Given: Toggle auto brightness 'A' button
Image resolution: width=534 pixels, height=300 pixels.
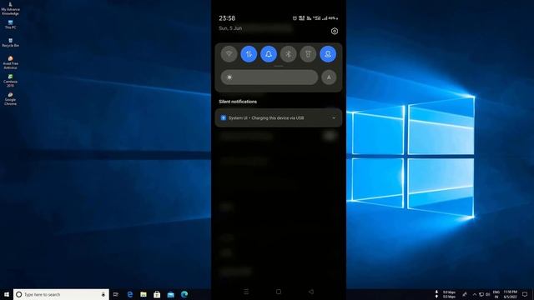Looking at the screenshot, I should click(329, 77).
